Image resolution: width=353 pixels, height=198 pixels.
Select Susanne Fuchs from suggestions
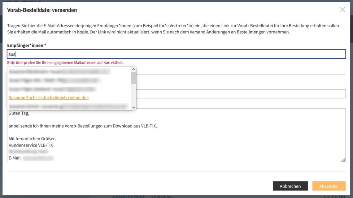point(49,98)
